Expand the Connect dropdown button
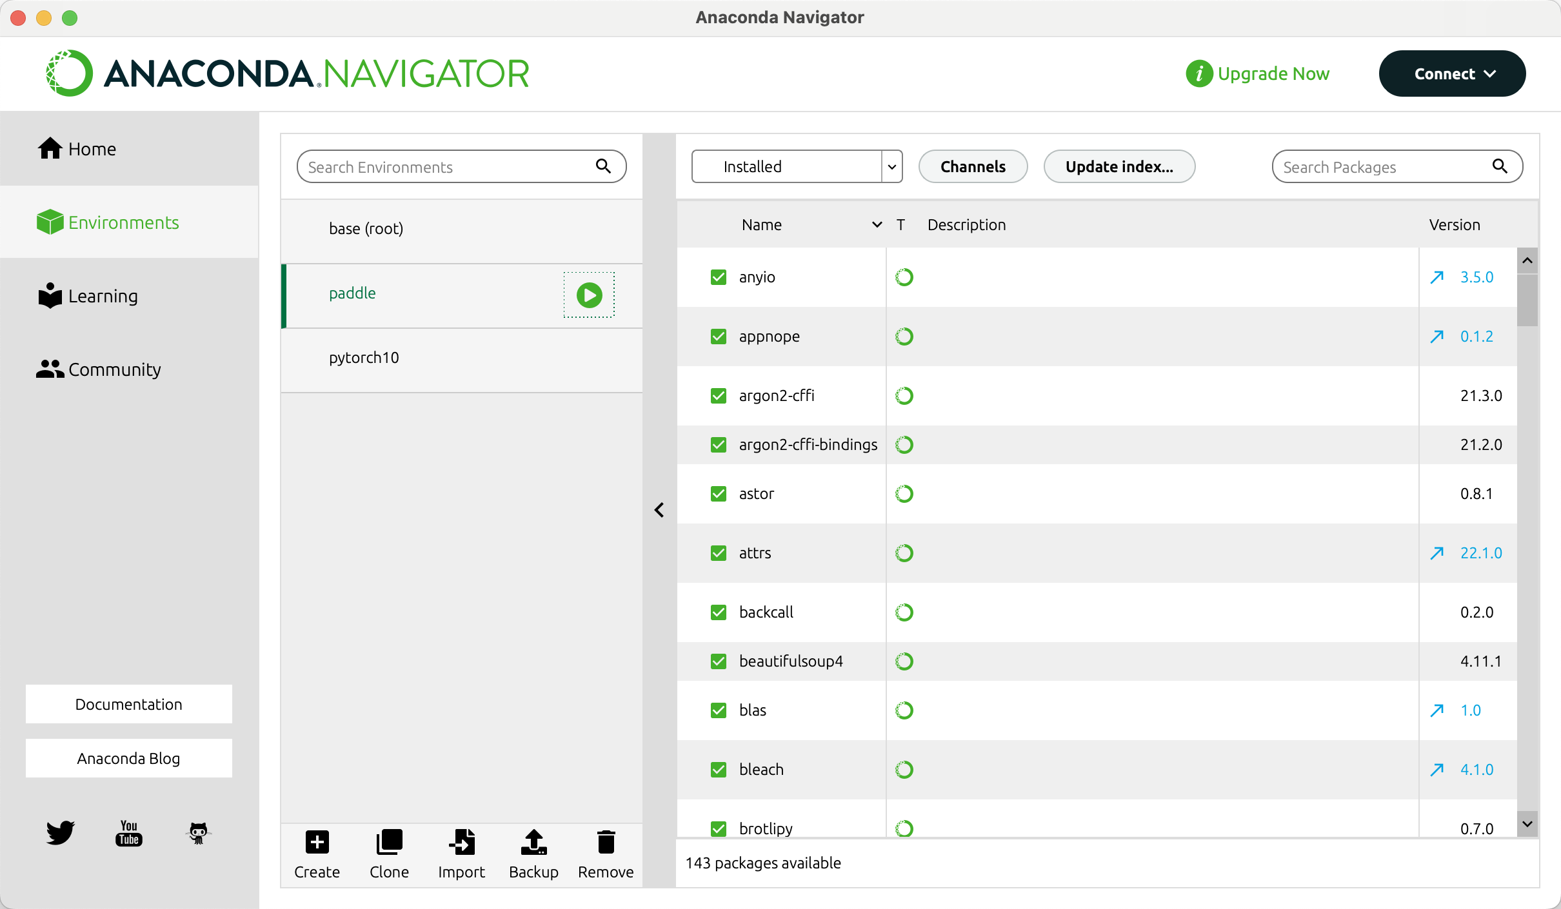The image size is (1561, 909). click(1452, 74)
